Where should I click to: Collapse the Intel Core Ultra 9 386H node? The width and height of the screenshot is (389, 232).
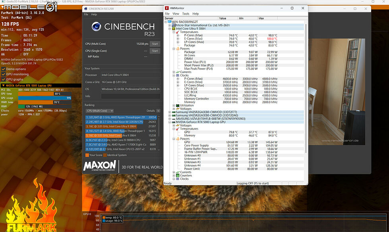(170, 29)
